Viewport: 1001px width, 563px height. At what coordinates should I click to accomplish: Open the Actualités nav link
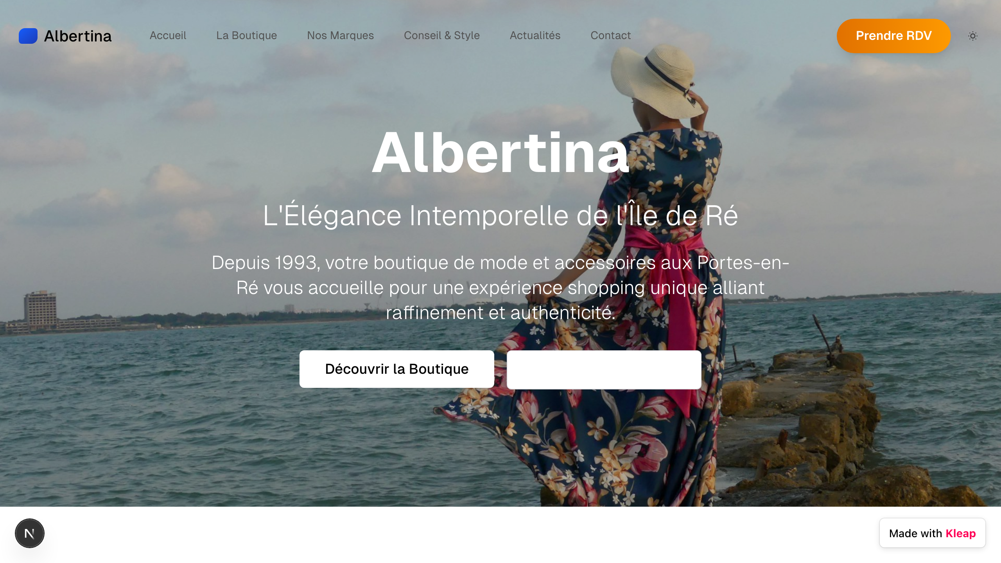(535, 36)
